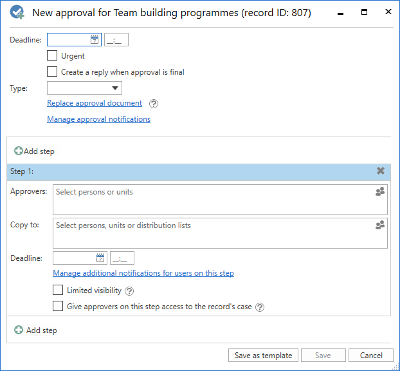Check Give approvers access to record's case

(58, 307)
